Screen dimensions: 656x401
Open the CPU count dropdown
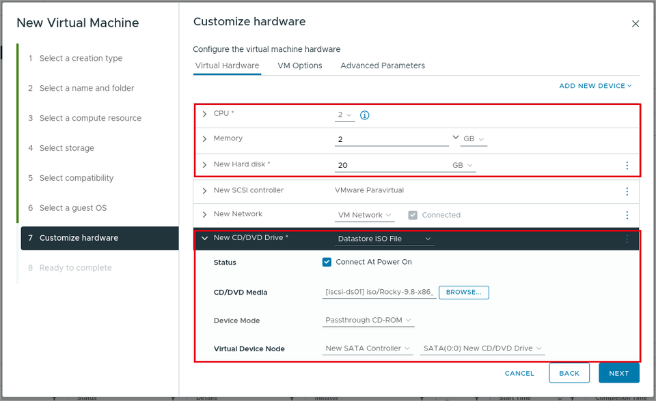pos(344,115)
